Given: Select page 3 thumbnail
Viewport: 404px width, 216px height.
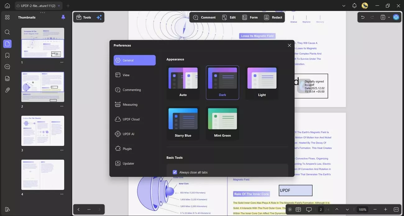Looking at the screenshot, I should pyautogui.click(x=43, y=131).
